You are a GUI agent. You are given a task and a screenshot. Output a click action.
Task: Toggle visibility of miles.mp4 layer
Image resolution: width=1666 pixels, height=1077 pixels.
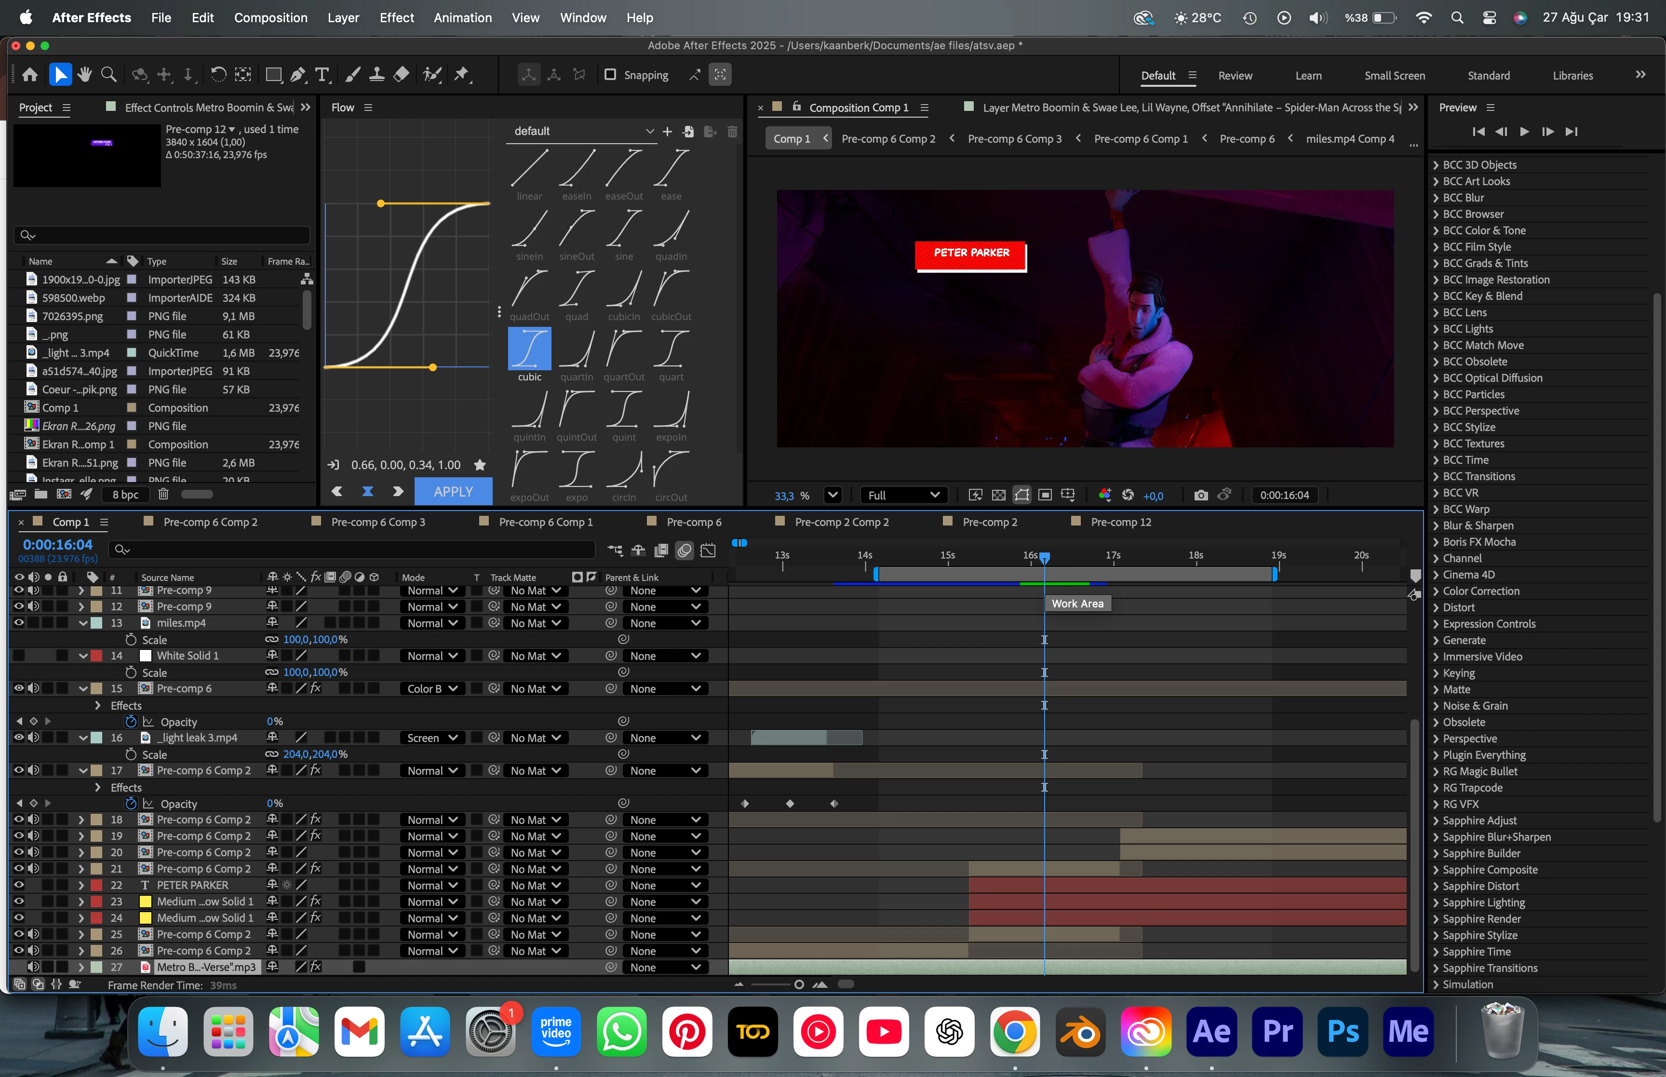point(19,622)
